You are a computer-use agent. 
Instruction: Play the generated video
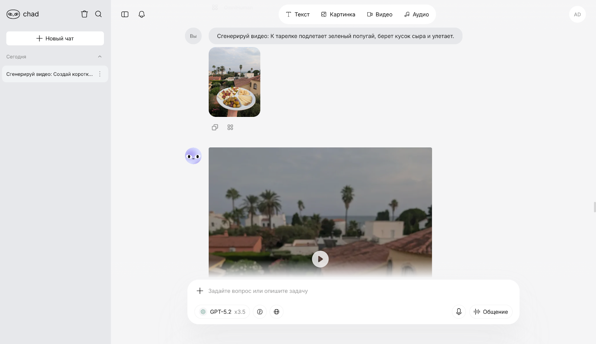point(320,259)
